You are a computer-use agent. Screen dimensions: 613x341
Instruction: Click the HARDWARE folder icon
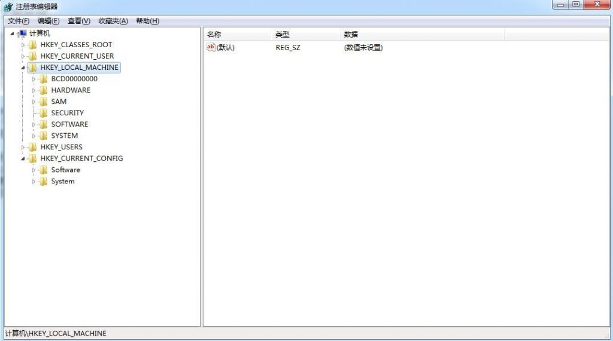44,90
